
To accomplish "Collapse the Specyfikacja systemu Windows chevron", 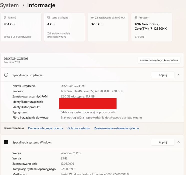I will pyautogui.click(x=179, y=142).
